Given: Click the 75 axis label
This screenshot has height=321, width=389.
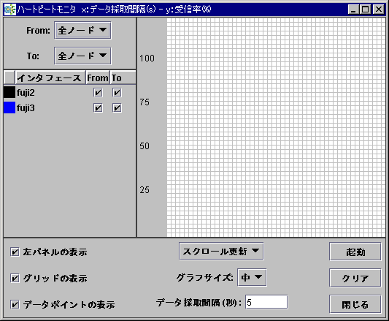Looking at the screenshot, I should [x=145, y=102].
